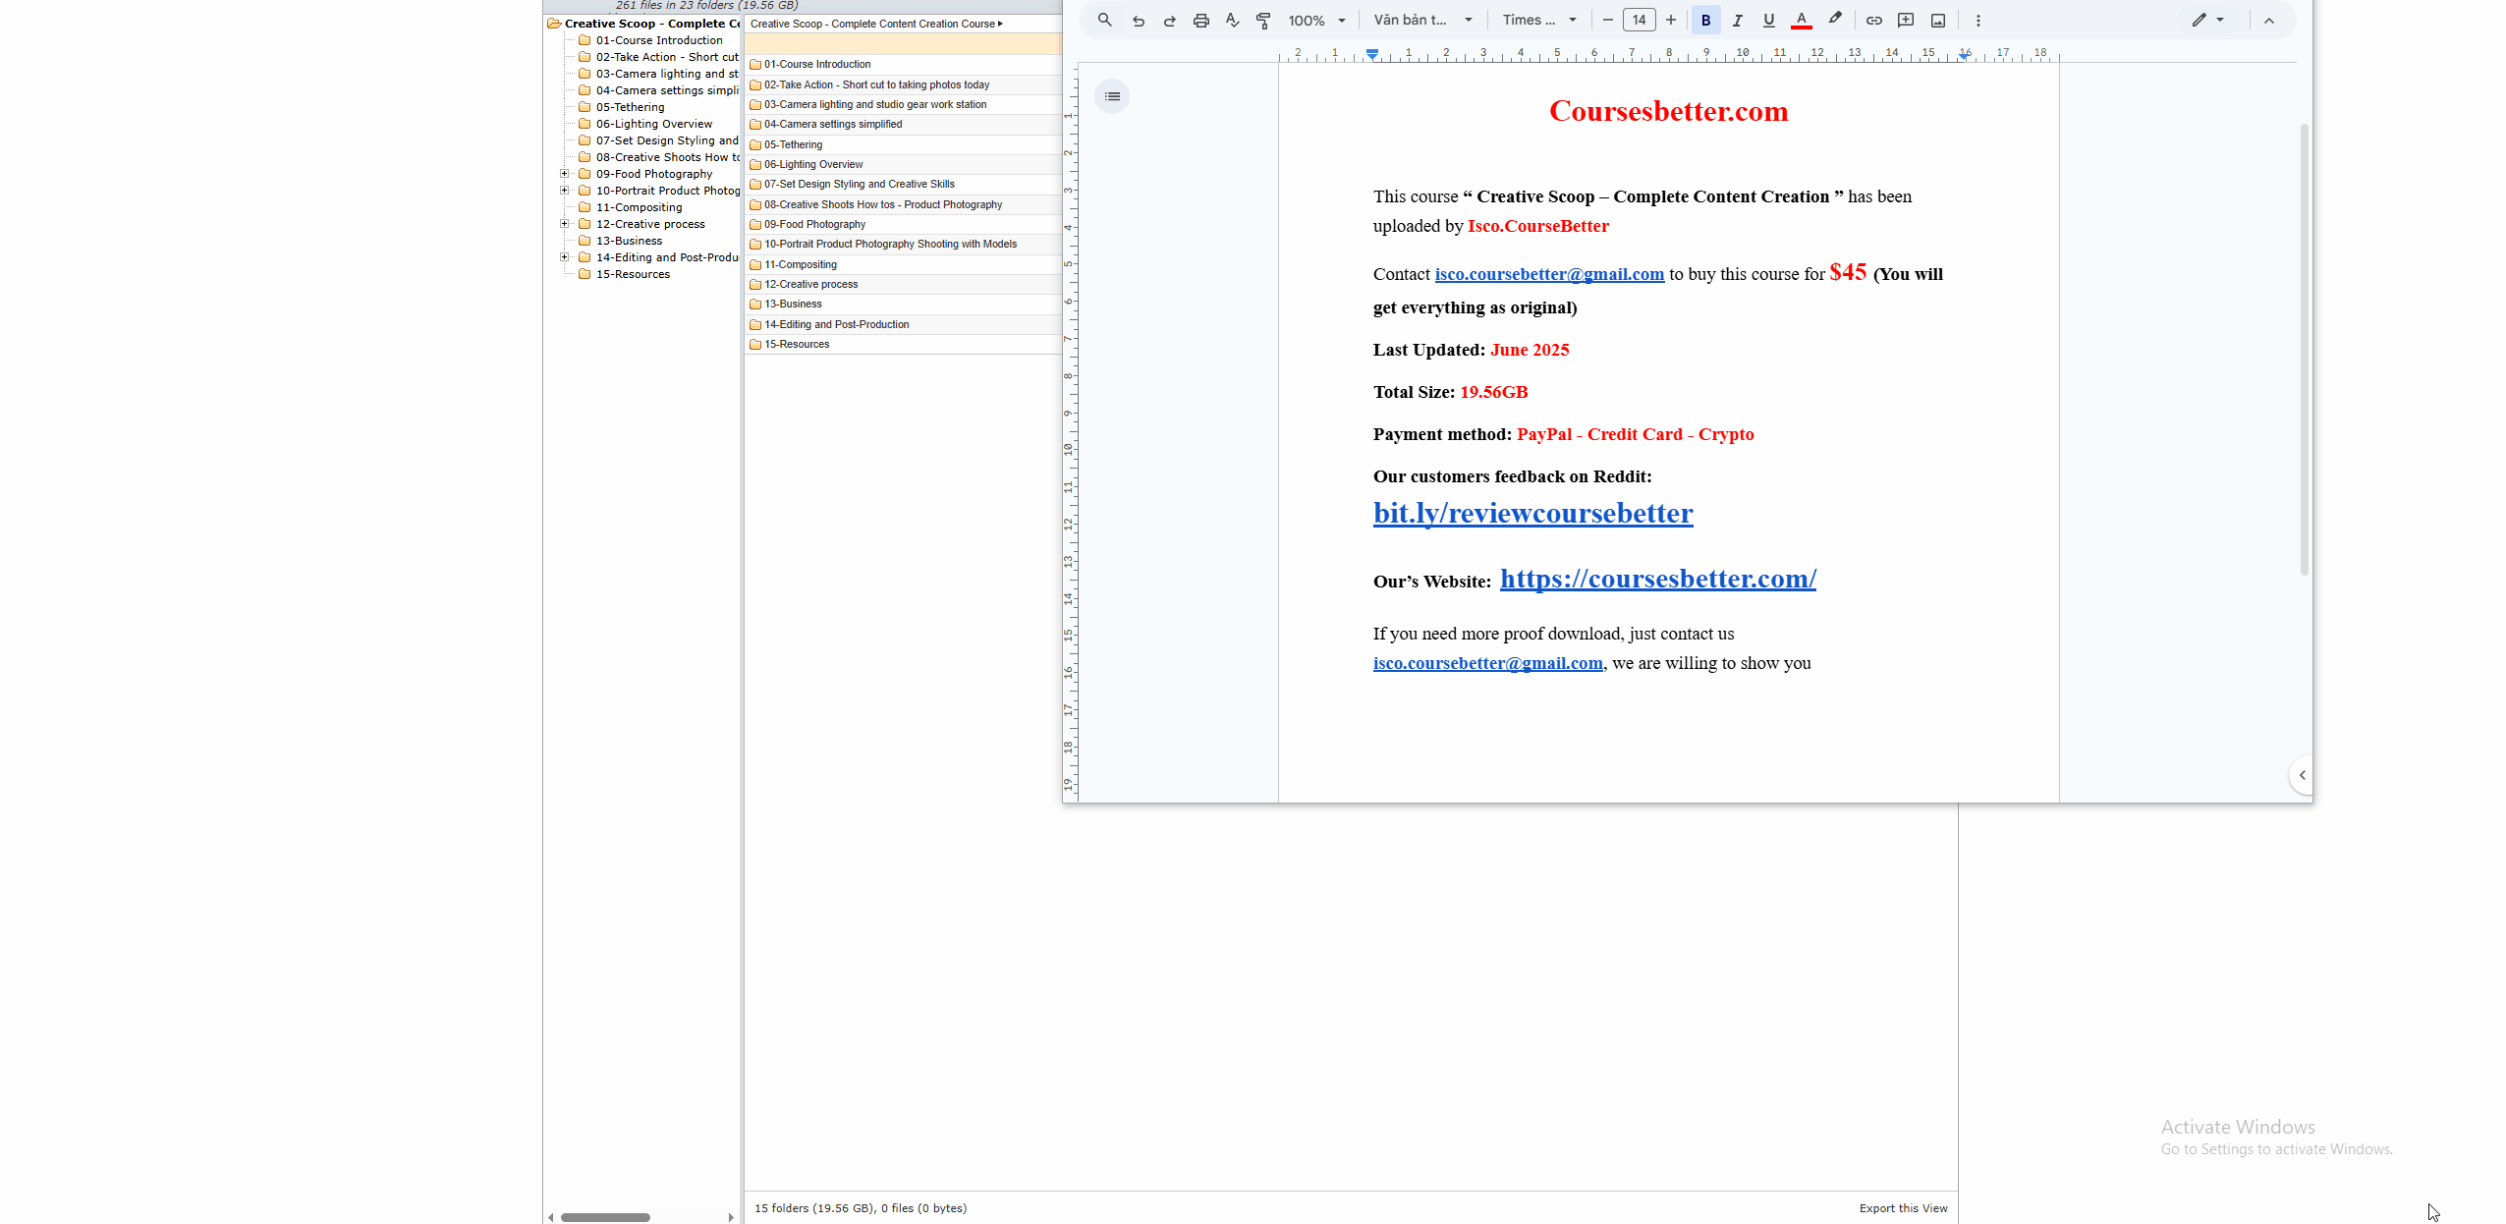
Task: Open the 05-Tethering folder row
Action: pos(794,144)
